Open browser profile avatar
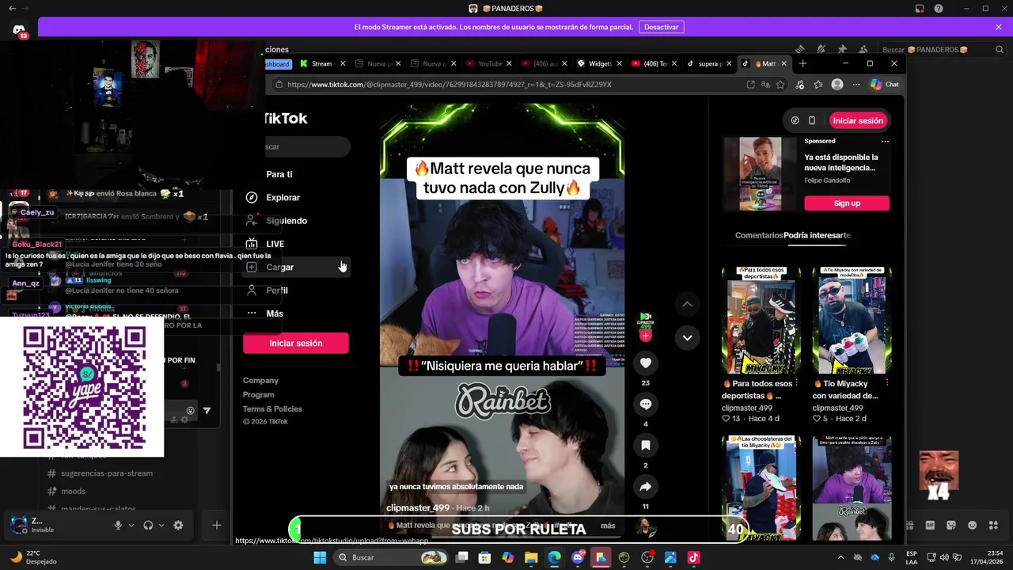 point(837,85)
